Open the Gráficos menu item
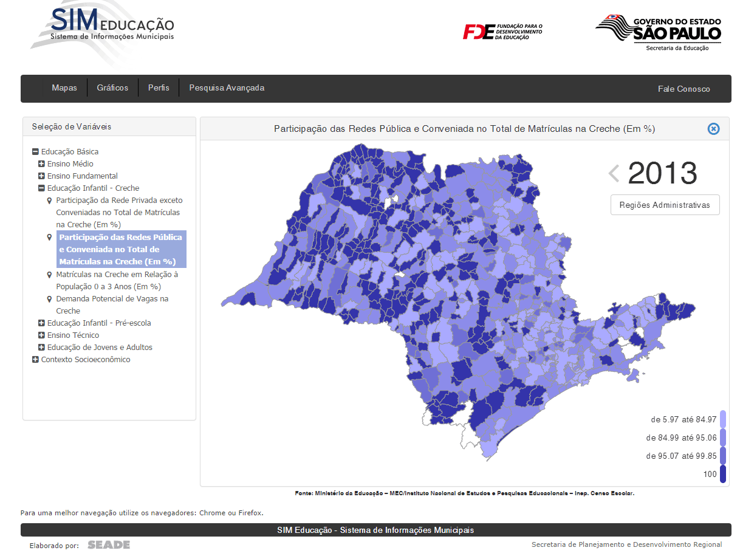Image resolution: width=740 pixels, height=556 pixels. (112, 88)
